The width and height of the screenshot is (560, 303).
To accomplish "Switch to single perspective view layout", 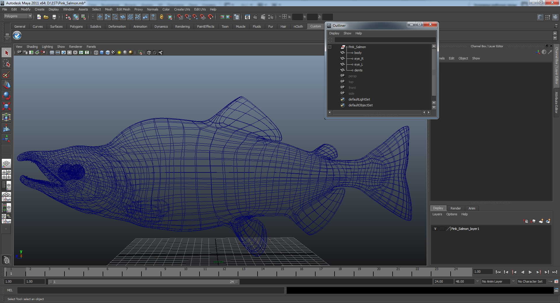I will 6,163.
